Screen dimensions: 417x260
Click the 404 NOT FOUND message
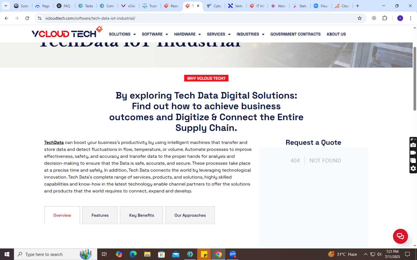(316, 161)
